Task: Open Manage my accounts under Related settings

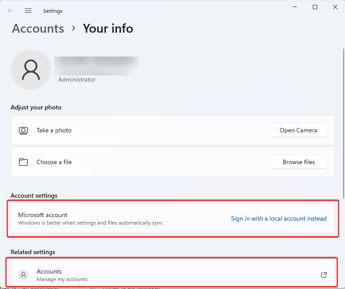Action: tap(62, 279)
